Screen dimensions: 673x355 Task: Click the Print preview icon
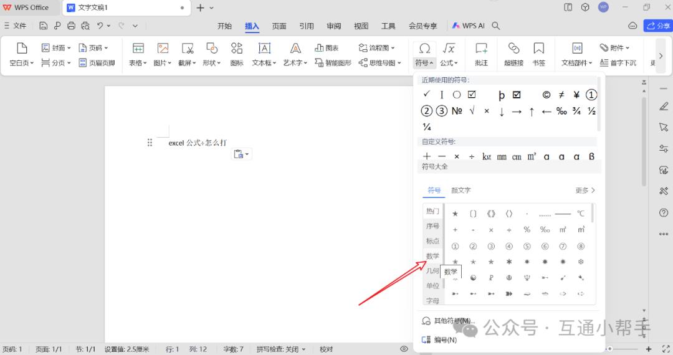pyautogui.click(x=85, y=26)
